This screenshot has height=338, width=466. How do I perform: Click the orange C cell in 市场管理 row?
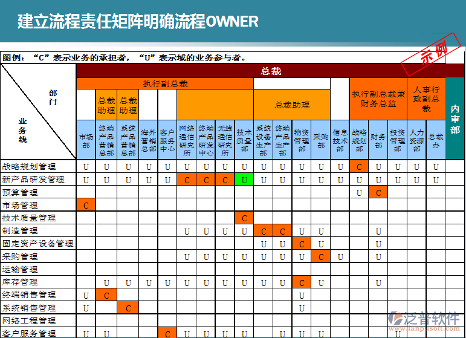pos(86,205)
